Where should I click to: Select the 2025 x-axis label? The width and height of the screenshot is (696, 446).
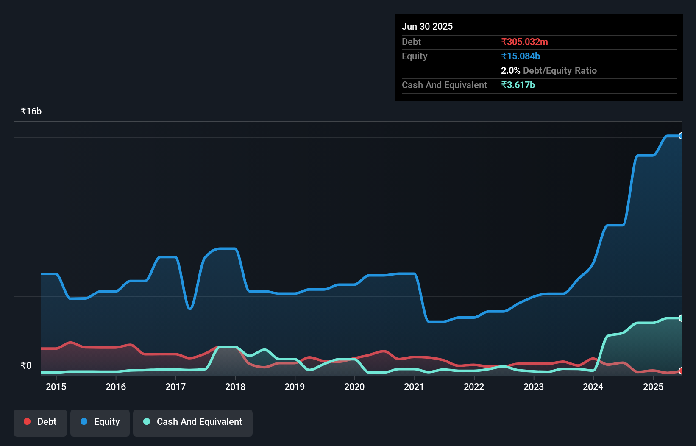653,387
